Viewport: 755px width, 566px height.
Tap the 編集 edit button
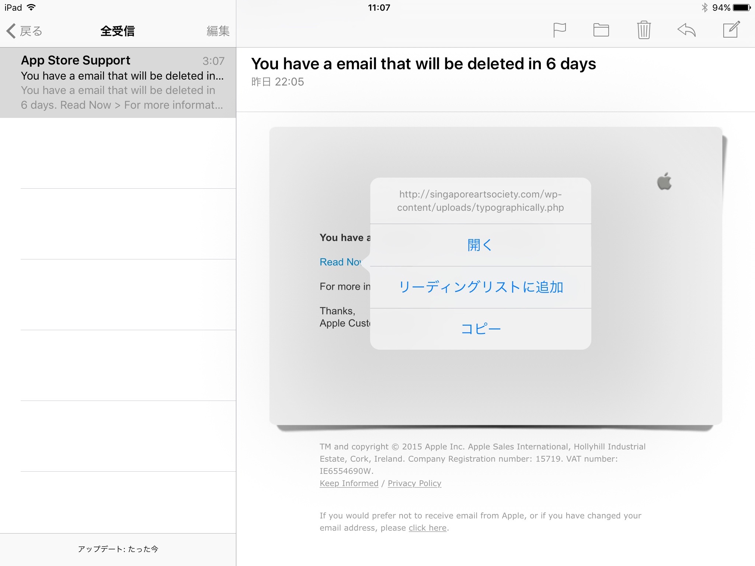218,31
